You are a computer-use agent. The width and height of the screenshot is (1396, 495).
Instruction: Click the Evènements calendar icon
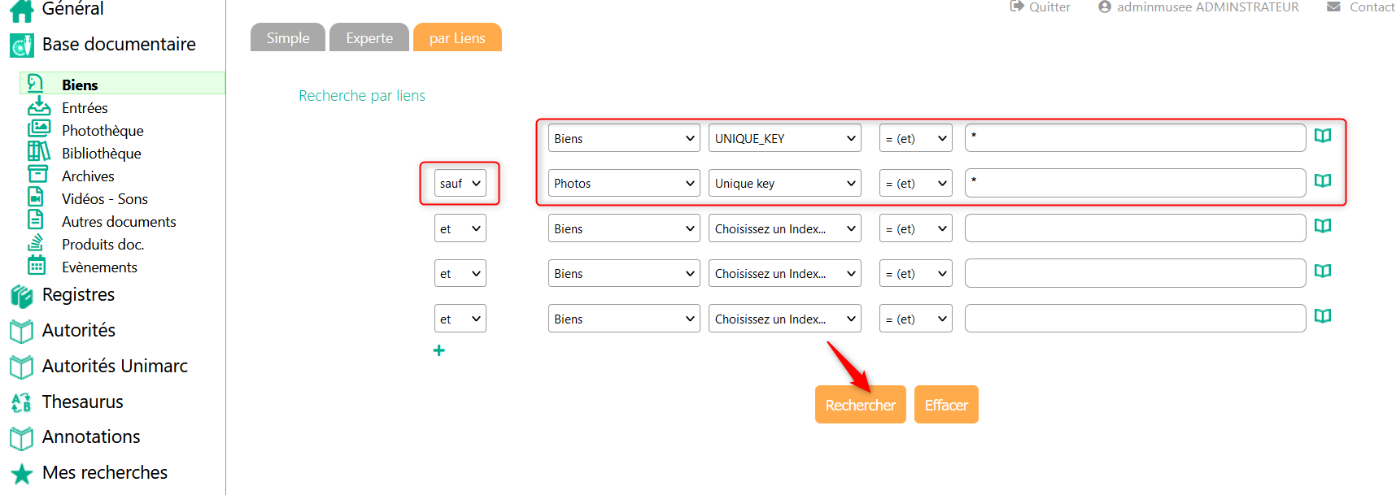(37, 266)
